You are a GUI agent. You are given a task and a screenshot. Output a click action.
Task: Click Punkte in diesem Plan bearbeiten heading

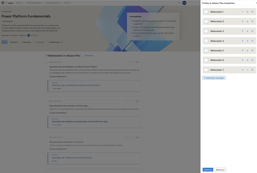point(218,3)
